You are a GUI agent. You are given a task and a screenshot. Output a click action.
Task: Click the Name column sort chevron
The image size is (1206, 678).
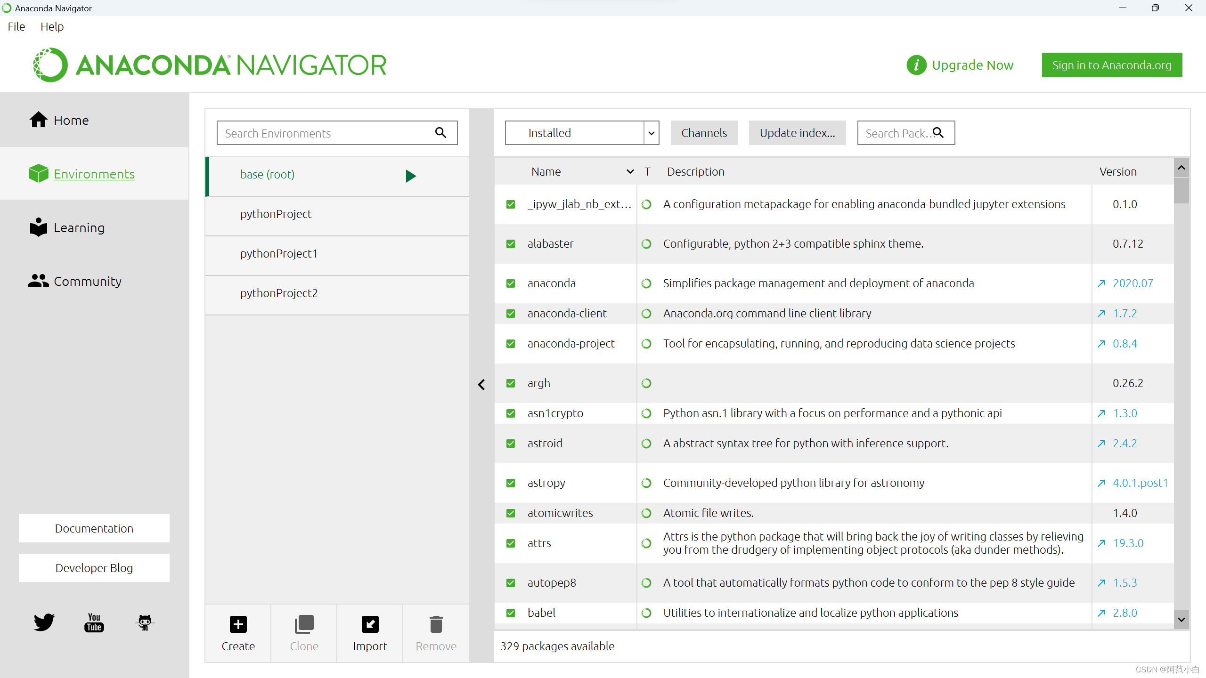(x=630, y=172)
